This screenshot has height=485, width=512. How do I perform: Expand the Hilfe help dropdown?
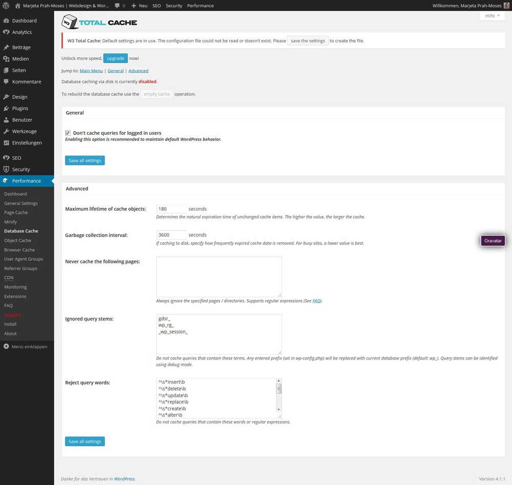(492, 16)
